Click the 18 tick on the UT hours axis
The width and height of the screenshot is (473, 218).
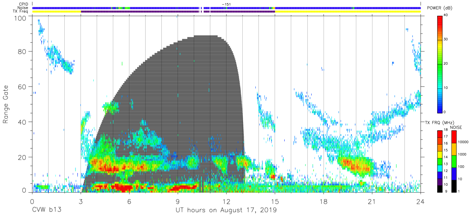(324, 201)
